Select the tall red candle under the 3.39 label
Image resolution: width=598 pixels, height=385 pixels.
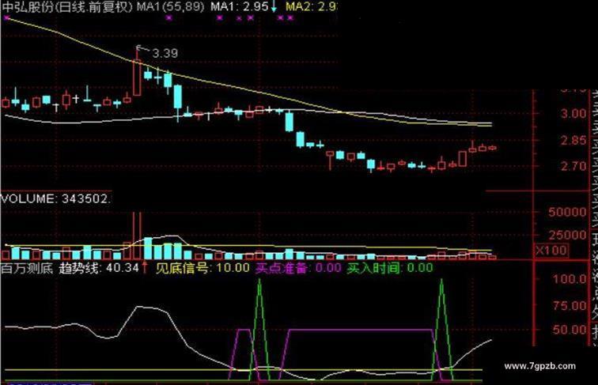[x=137, y=77]
